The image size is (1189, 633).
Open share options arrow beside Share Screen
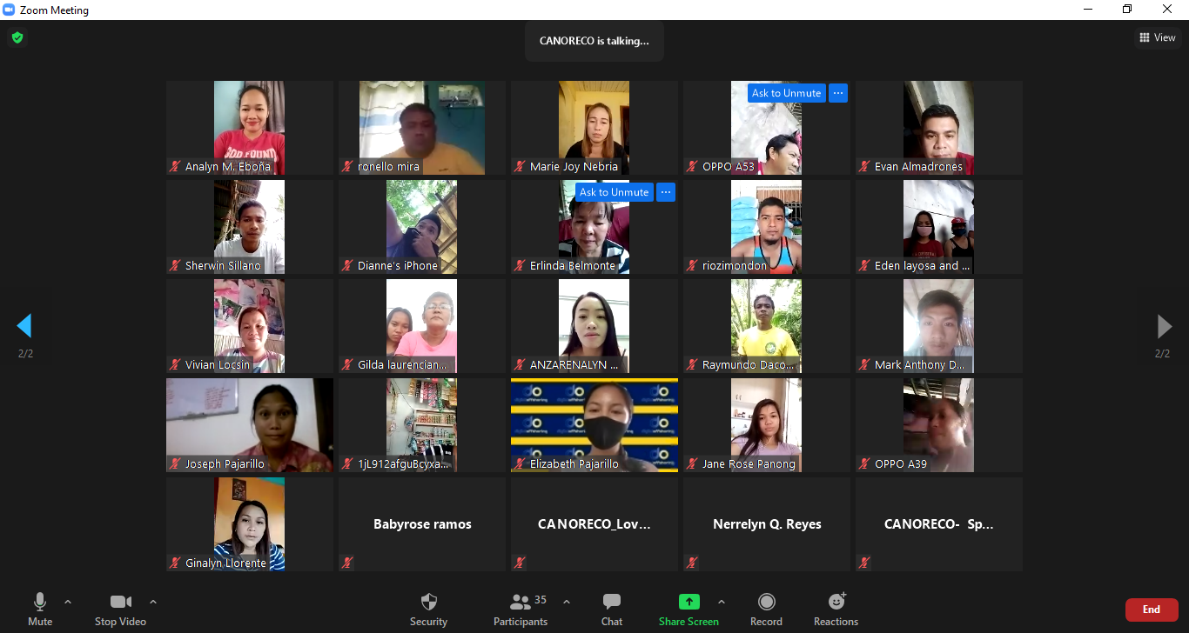tap(721, 602)
